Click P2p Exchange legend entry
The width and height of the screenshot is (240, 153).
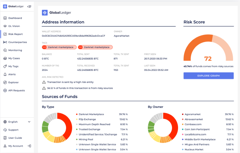tap(102, 120)
